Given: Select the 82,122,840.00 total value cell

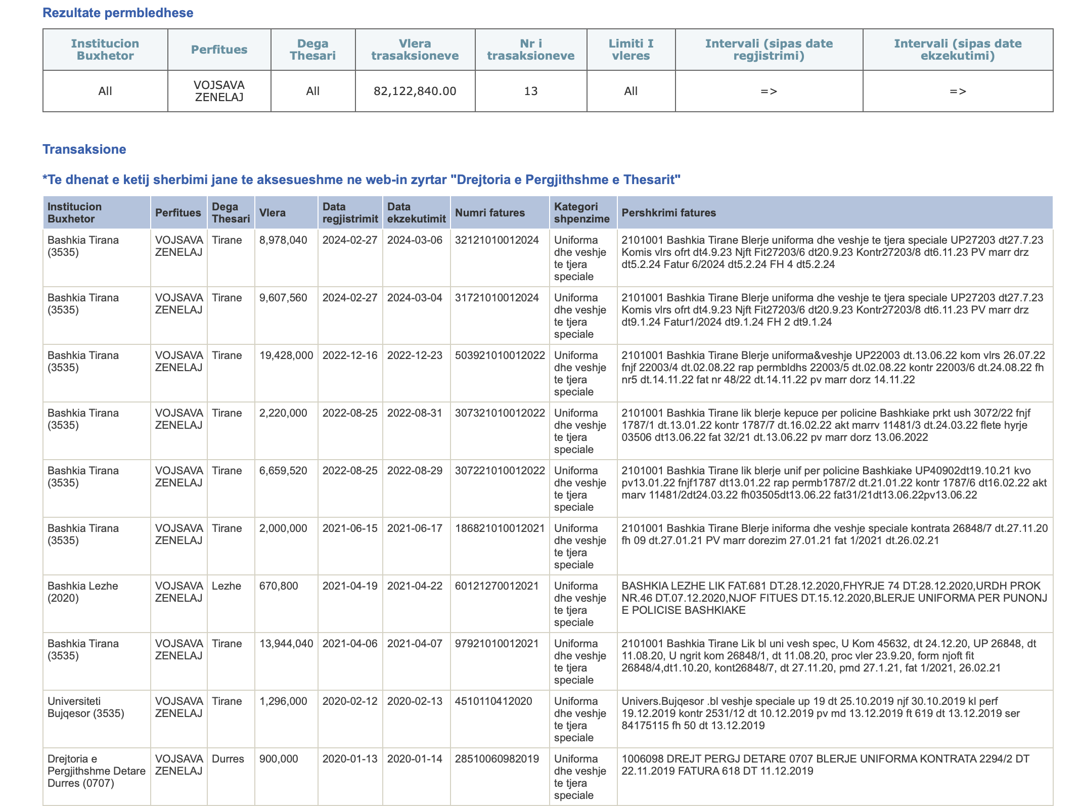Looking at the screenshot, I should tap(415, 91).
